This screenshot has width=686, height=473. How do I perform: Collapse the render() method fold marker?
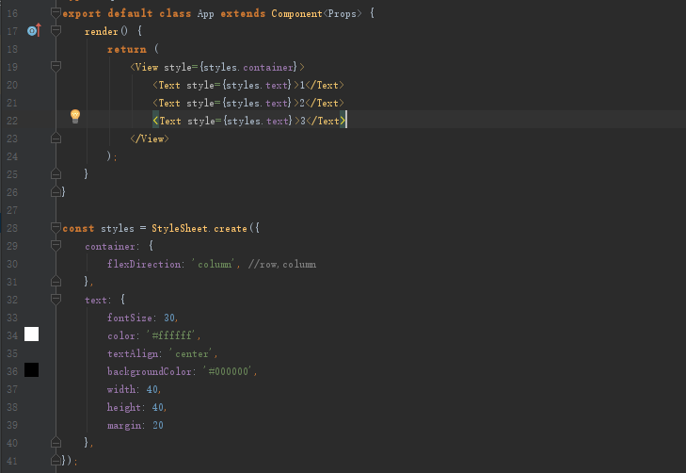56,31
